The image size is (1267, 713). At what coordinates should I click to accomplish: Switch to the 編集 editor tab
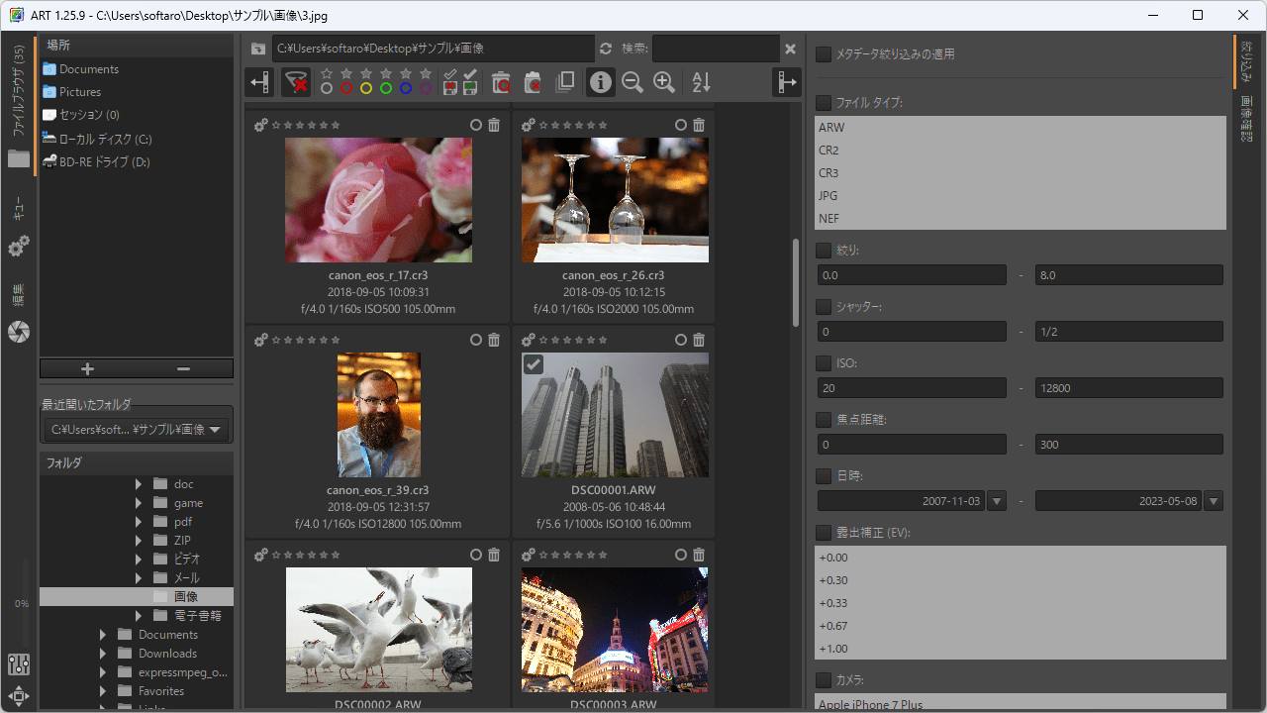coord(18,295)
